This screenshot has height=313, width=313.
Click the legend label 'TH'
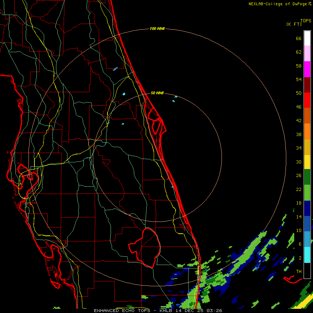299,272
